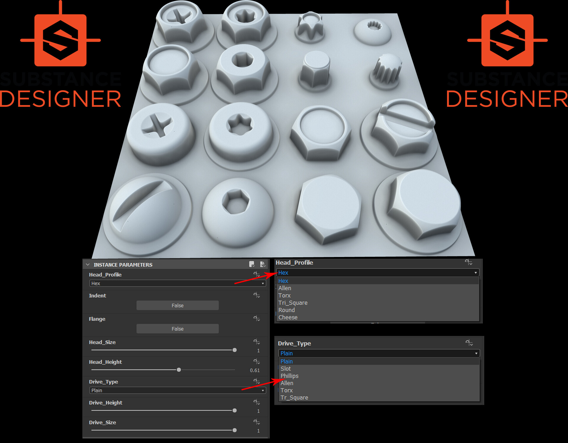Click the Head_Height slider handle

point(179,370)
